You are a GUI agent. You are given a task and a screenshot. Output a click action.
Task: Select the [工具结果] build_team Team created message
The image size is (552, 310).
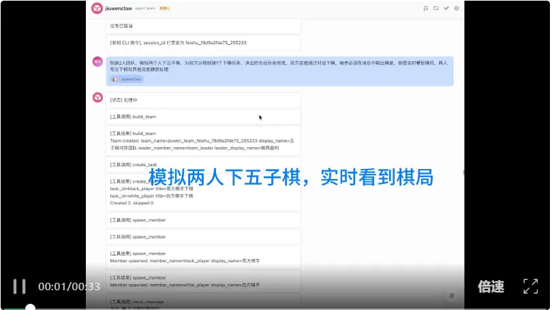pos(203,141)
